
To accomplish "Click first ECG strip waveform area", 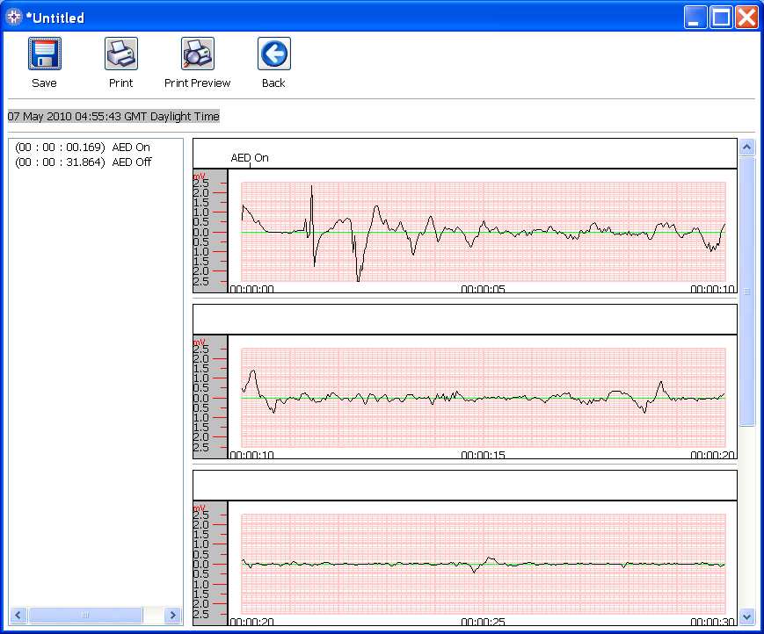I will pos(484,232).
